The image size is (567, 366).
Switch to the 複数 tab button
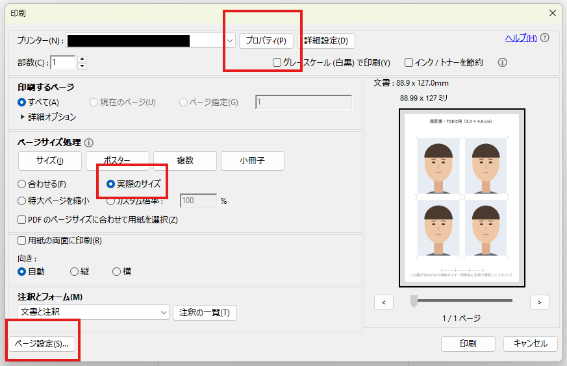click(x=185, y=161)
